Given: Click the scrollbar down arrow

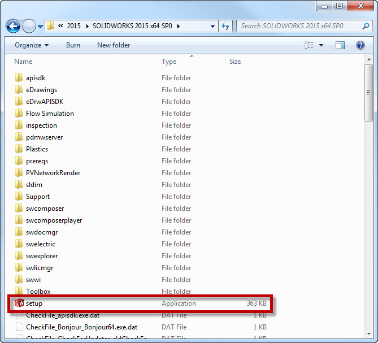Looking at the screenshot, I should point(369,333).
